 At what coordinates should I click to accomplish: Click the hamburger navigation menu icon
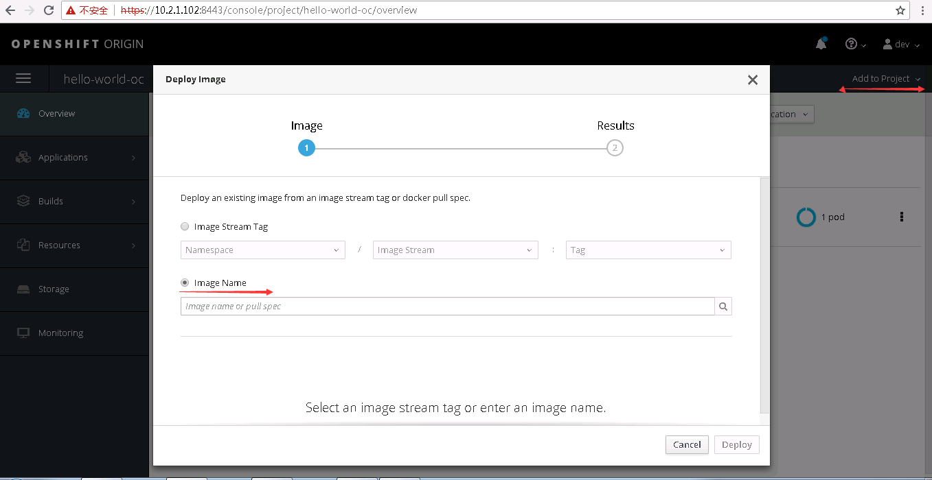pyautogui.click(x=23, y=79)
